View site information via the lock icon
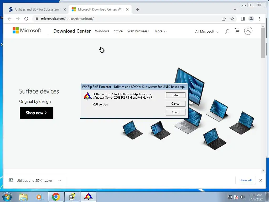Screen dimensions: 269x202 coord(37,19)
